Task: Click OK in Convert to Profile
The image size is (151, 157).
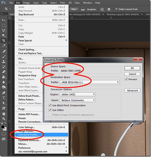Action: [132, 68]
